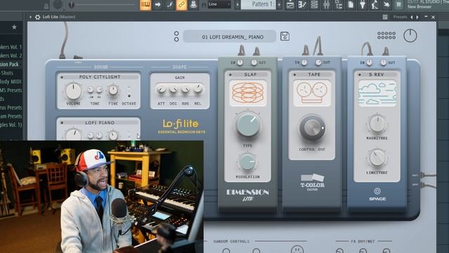This screenshot has height=253, width=449.
Task: Open the Browser tree icon in the toolbar
Action: [x=339, y=5]
